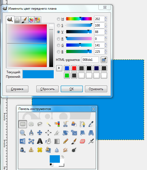Viewport: 147px width, 170px height.
Task: Choose the Color Picker eyedropper tool
Action: point(91,124)
